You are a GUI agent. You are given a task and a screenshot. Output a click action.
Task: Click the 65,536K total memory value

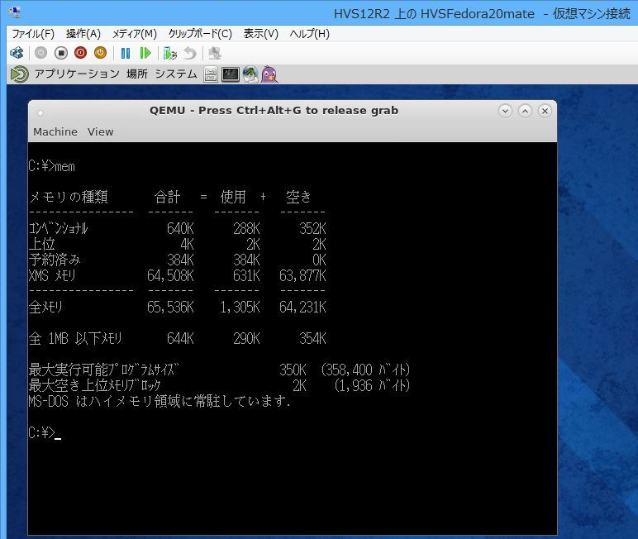pyautogui.click(x=170, y=307)
